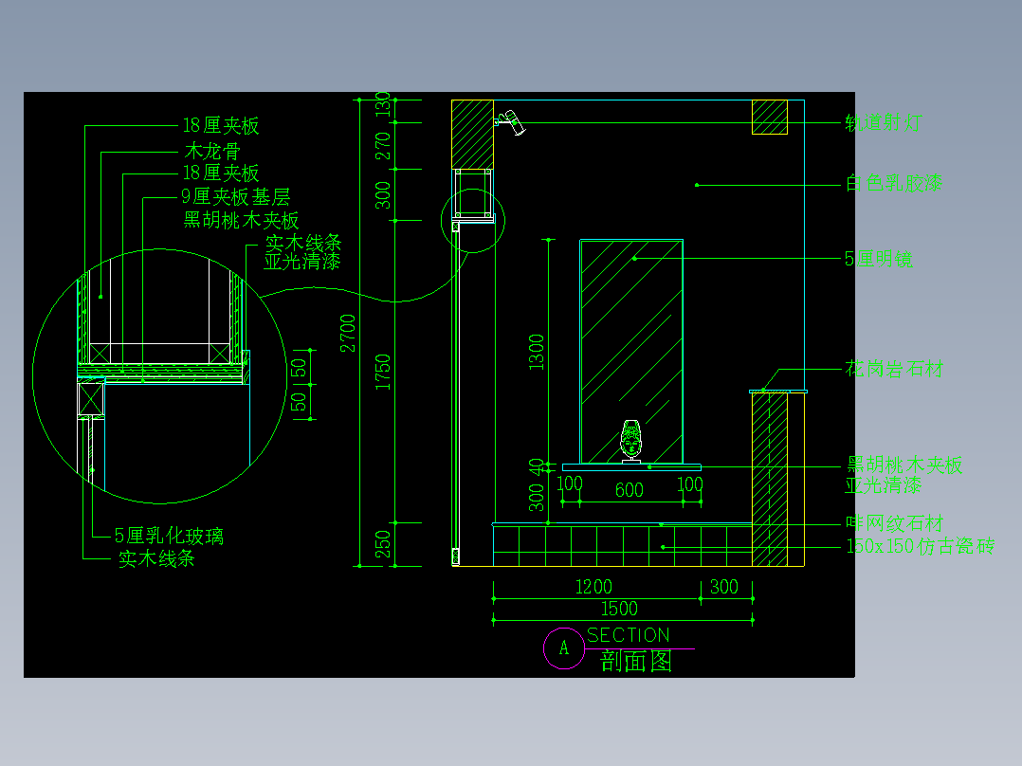1022x766 pixels.
Task: Click the '1300' mirror height dimension
Action: [x=536, y=352]
